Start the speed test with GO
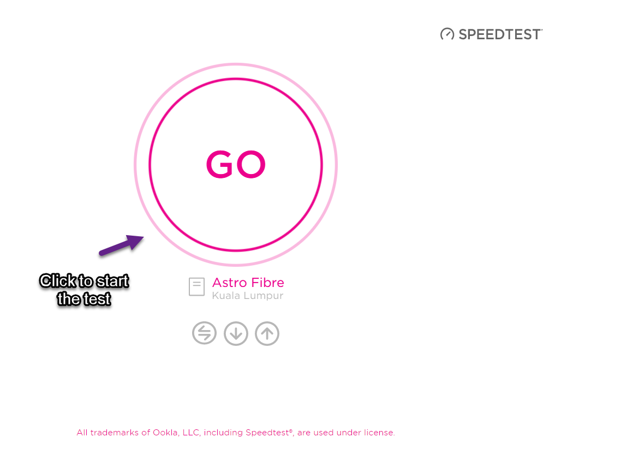The image size is (627, 455). click(236, 164)
